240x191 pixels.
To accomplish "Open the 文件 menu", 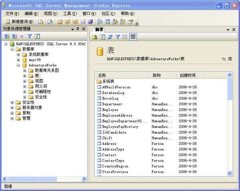I will click(x=12, y=14).
